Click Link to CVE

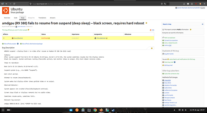168,45
